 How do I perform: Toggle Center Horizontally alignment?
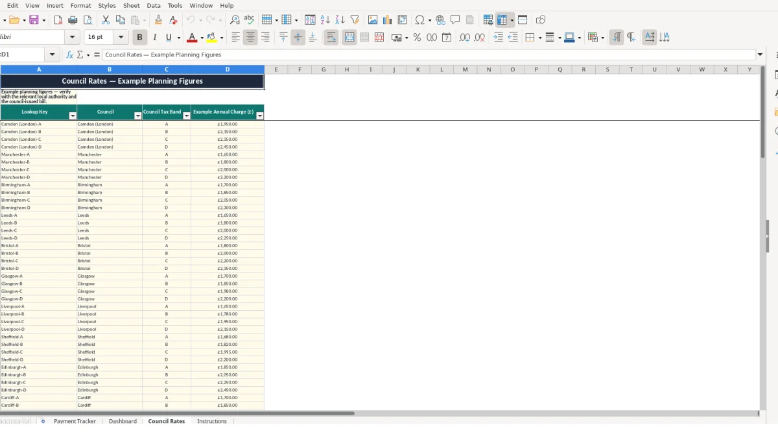point(251,38)
